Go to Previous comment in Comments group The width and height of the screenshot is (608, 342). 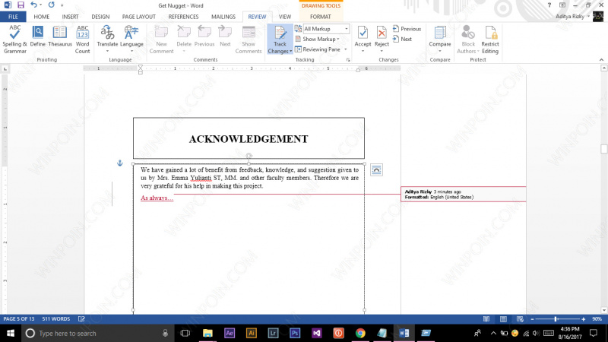click(x=204, y=36)
